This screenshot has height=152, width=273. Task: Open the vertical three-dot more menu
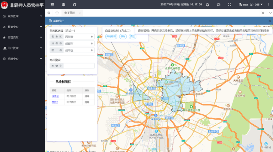269,5
